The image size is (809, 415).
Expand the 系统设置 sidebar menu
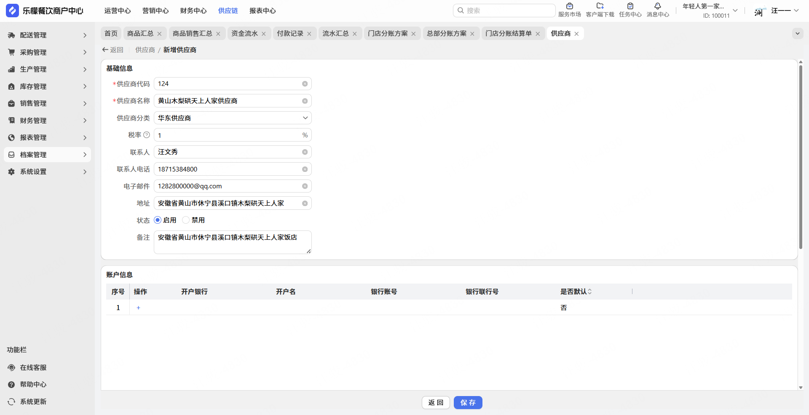click(47, 172)
